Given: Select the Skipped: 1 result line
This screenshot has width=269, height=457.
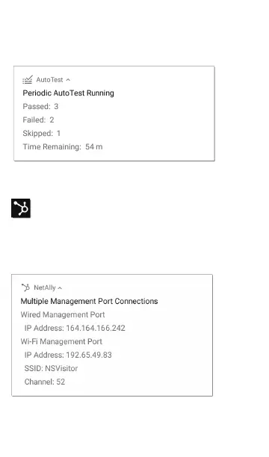Looking at the screenshot, I should click(42, 133).
